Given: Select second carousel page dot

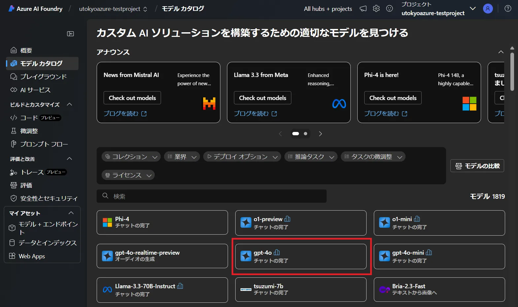Looking at the screenshot, I should 306,134.
